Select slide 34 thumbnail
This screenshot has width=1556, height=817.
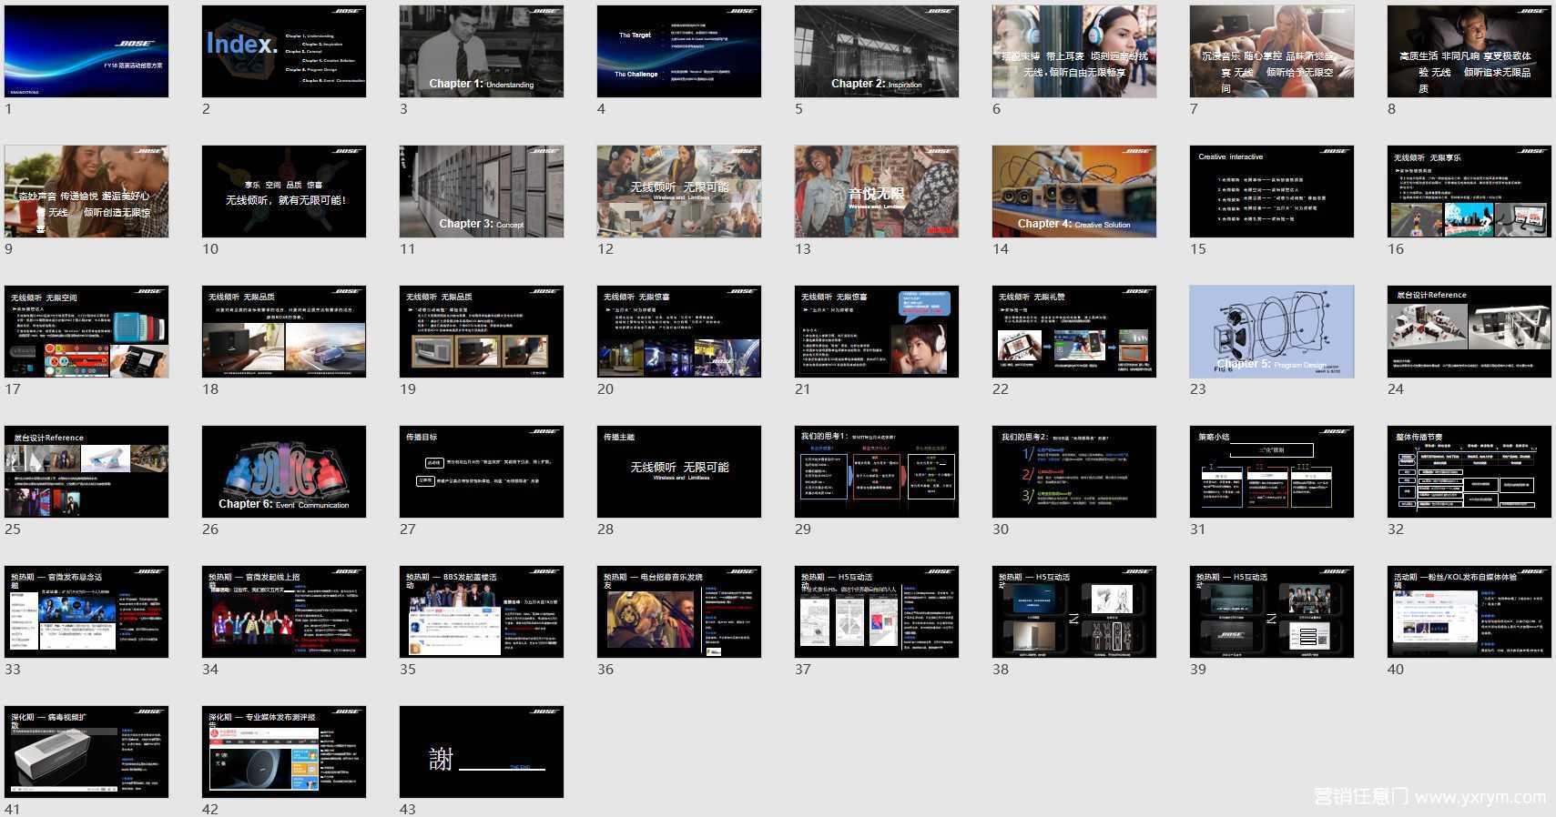point(284,611)
